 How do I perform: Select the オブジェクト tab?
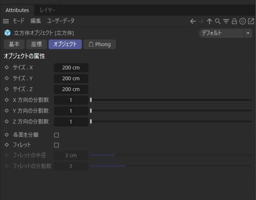[65, 44]
